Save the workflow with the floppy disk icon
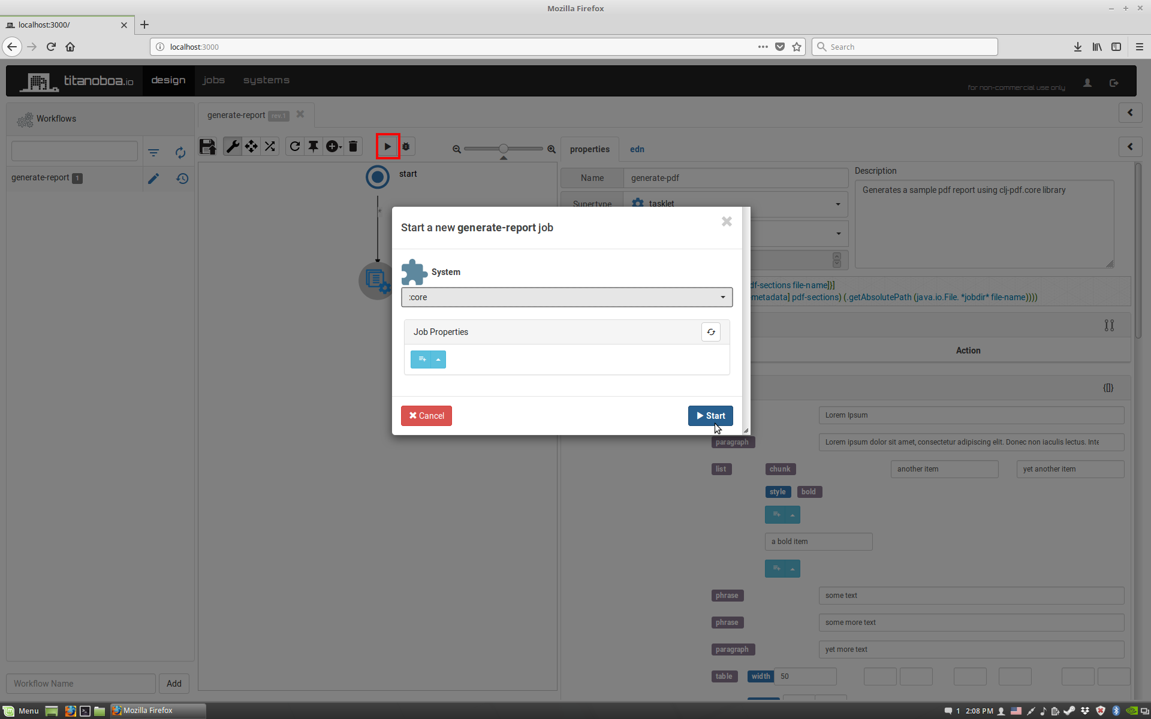 (x=208, y=147)
